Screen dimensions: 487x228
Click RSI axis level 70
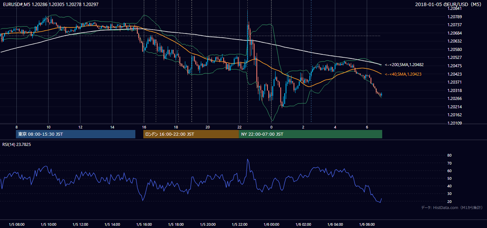pyautogui.click(x=449, y=163)
